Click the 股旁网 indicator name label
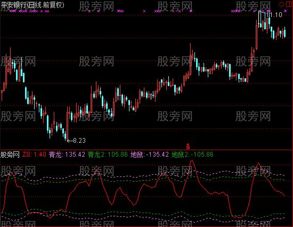 tap(10, 155)
